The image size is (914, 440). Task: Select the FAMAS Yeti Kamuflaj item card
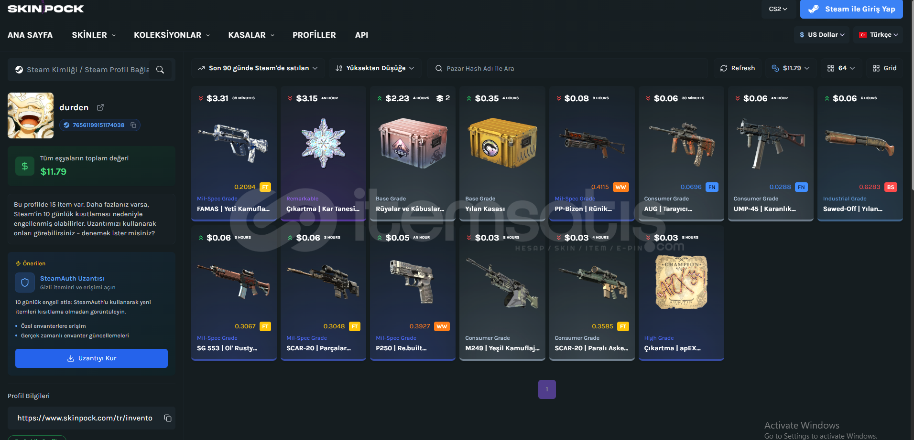click(x=234, y=154)
